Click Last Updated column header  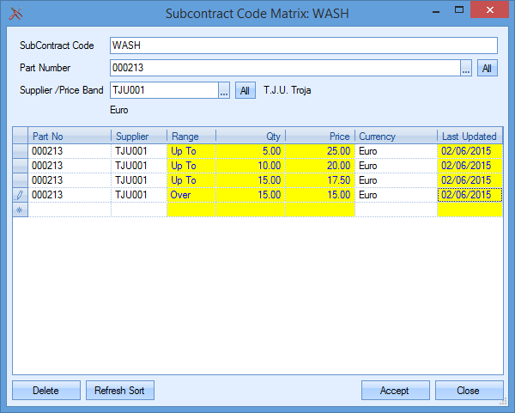[470, 136]
